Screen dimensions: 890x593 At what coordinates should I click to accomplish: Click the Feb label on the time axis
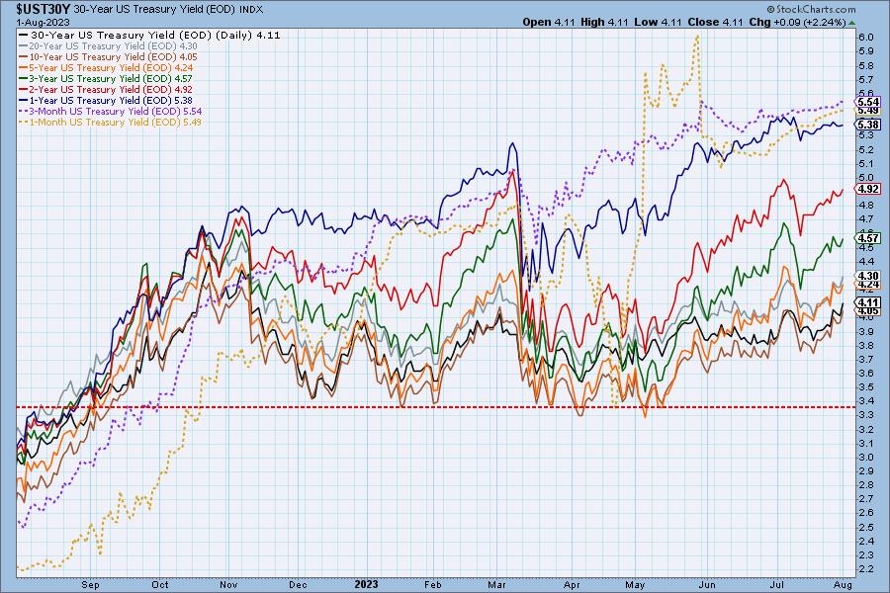click(x=432, y=584)
